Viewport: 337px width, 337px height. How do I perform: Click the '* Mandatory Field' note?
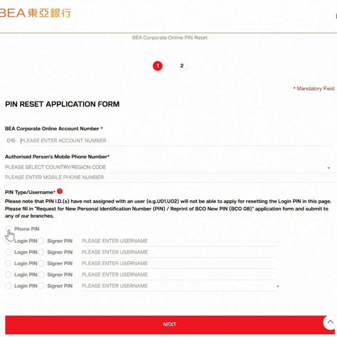tap(314, 89)
